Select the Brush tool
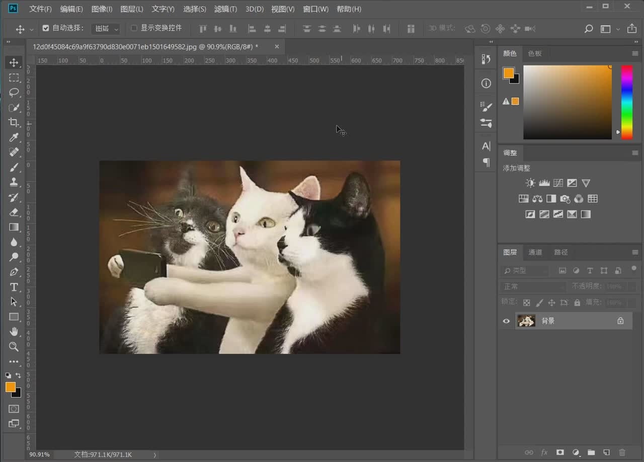This screenshot has height=462, width=644. pos(14,167)
